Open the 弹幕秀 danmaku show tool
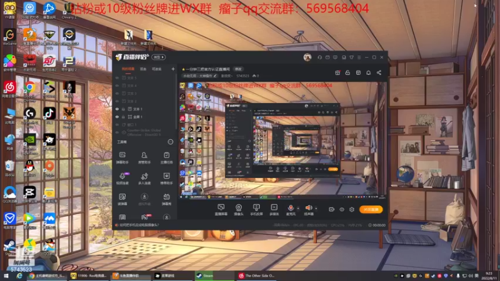 pos(166,199)
